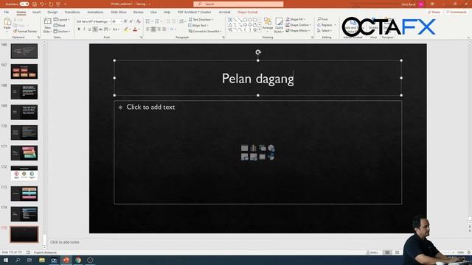Viewport: 472px width, 265px height.
Task: Open the Animations tab
Action: (x=95, y=12)
